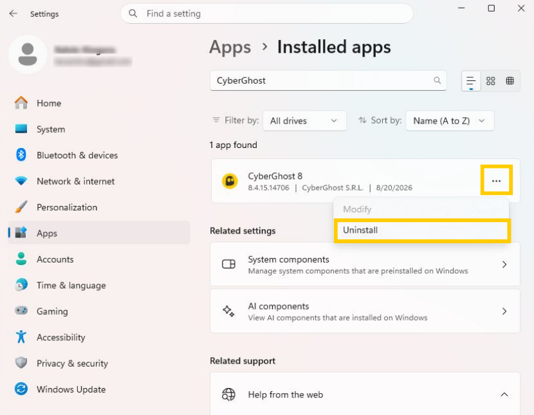Open CyberGhost 8 more options menu
The height and width of the screenshot is (415, 534).
click(496, 181)
